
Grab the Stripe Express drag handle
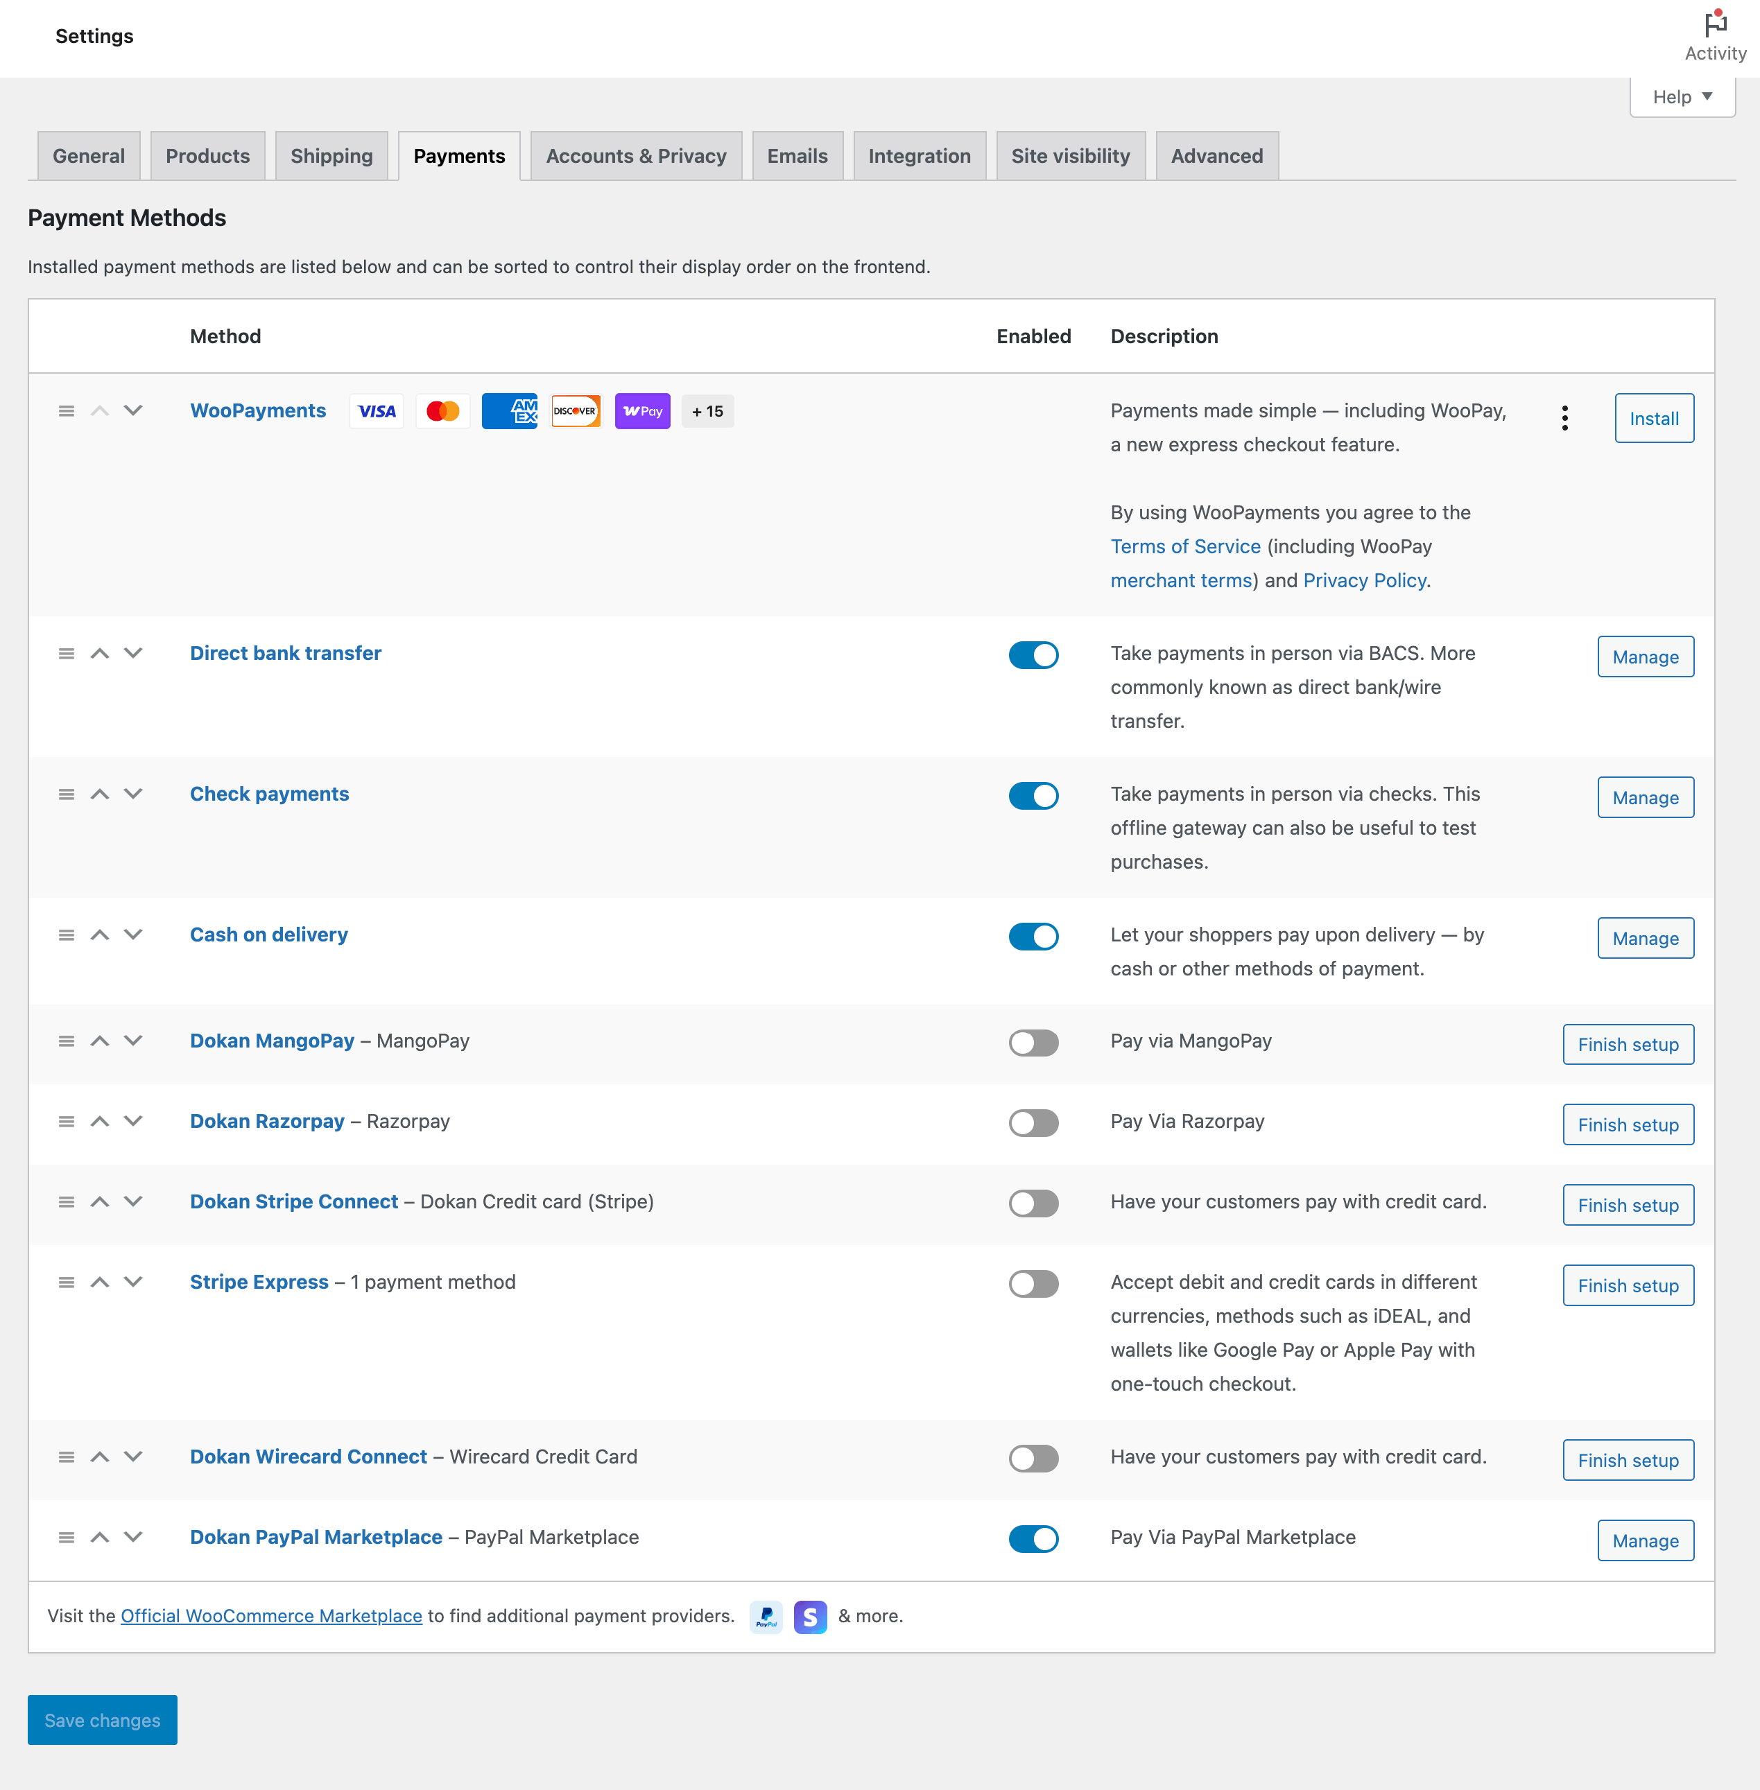coord(67,1282)
